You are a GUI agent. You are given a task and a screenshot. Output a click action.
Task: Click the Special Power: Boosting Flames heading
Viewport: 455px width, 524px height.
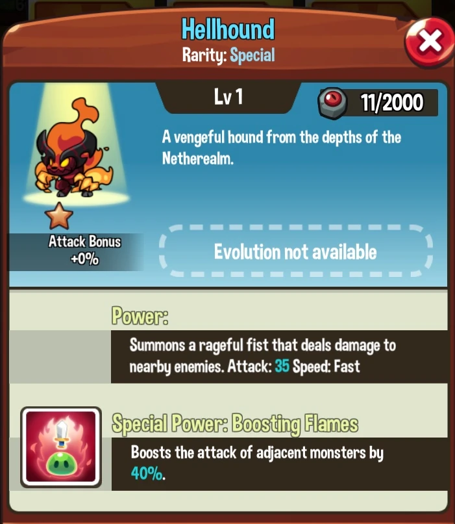point(235,424)
